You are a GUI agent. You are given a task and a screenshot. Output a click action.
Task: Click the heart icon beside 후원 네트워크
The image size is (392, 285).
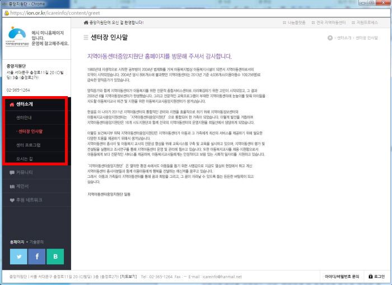pyautogui.click(x=12, y=200)
